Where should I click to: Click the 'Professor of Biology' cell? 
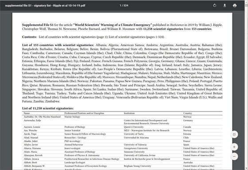pos(75,127)
